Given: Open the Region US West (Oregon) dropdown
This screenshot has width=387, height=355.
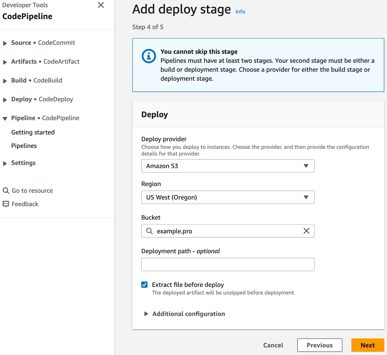Looking at the screenshot, I should pyautogui.click(x=228, y=197).
